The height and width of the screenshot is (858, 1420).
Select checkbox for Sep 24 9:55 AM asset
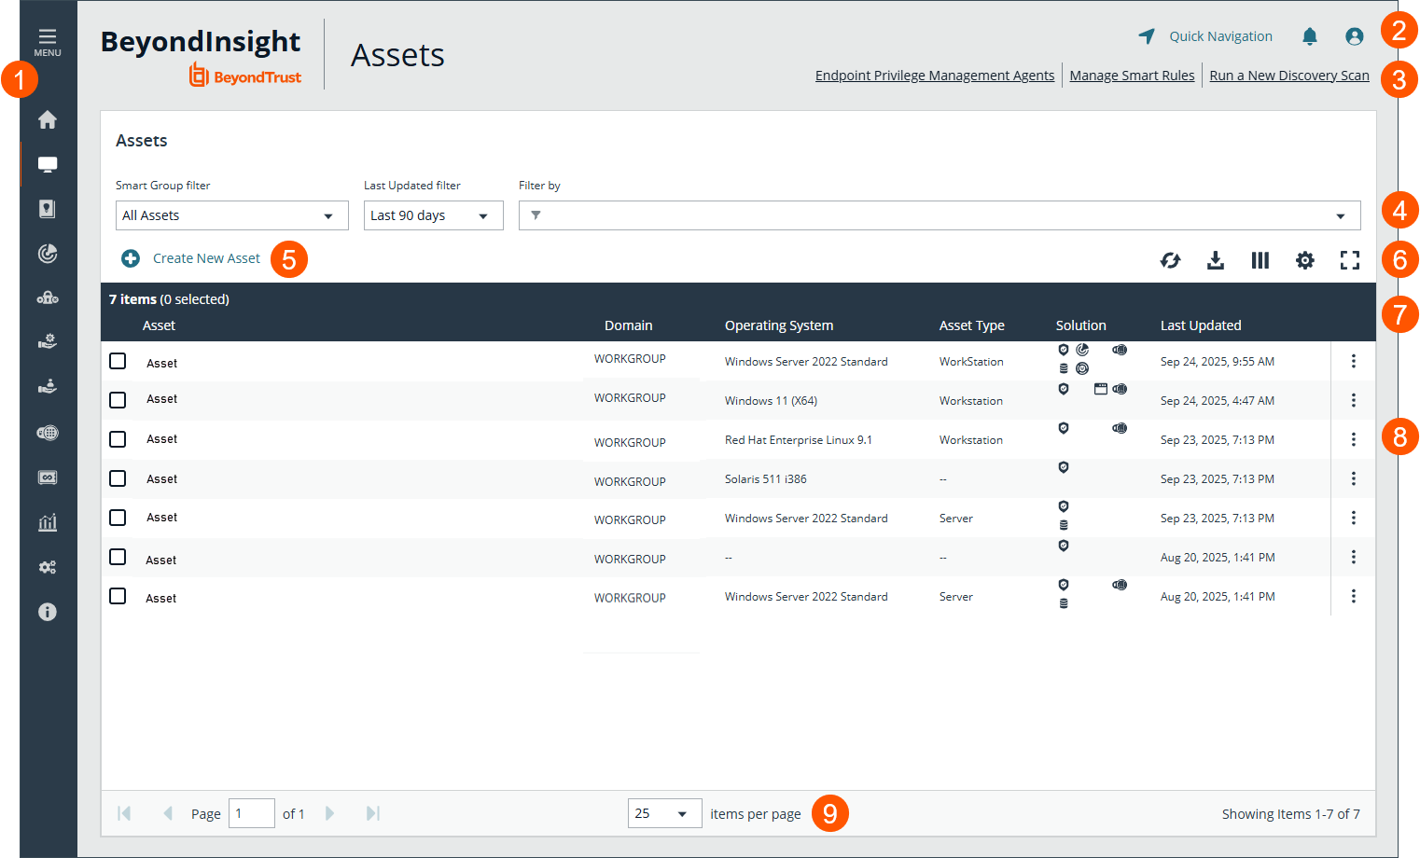pos(118,361)
